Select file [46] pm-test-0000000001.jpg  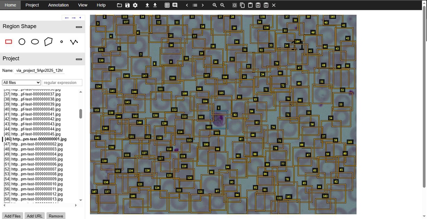point(36,139)
